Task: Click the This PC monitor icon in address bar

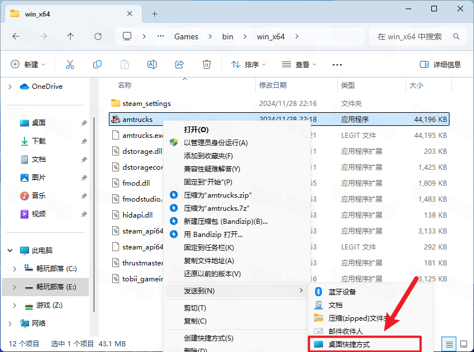Action: pyautogui.click(x=127, y=36)
